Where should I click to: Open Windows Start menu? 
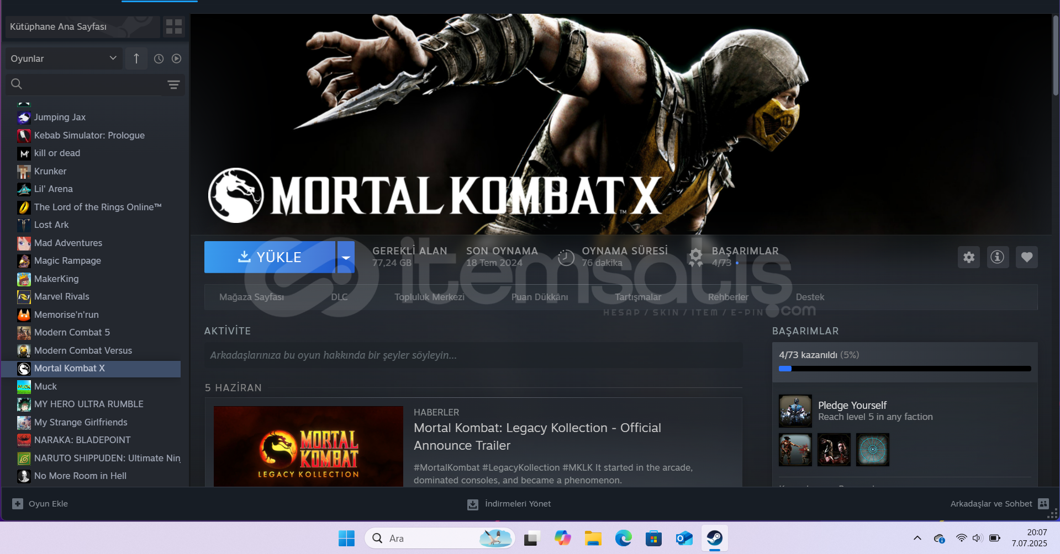[346, 538]
